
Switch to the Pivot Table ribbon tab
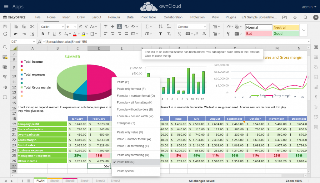148,17
